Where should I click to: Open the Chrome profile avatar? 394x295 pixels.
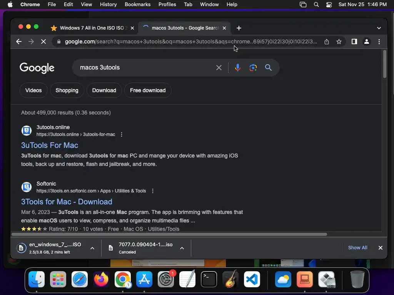coord(367,41)
